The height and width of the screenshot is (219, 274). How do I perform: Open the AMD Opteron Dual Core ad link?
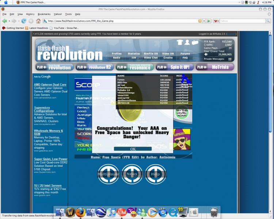click(x=50, y=84)
